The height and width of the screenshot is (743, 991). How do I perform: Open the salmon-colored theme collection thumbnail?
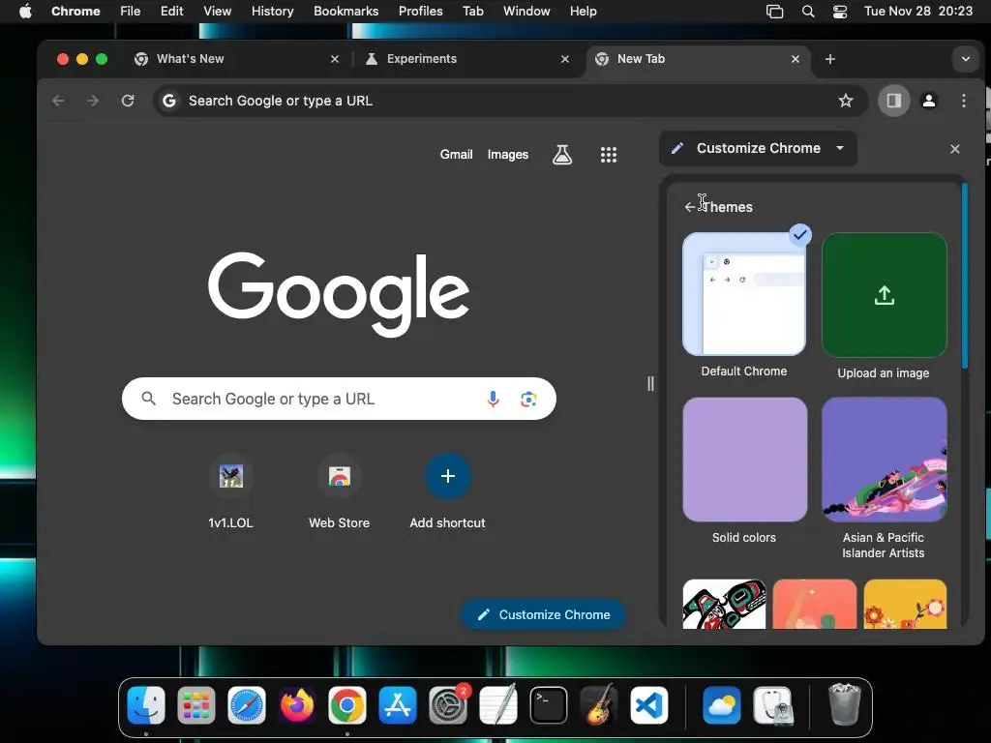pyautogui.click(x=815, y=604)
